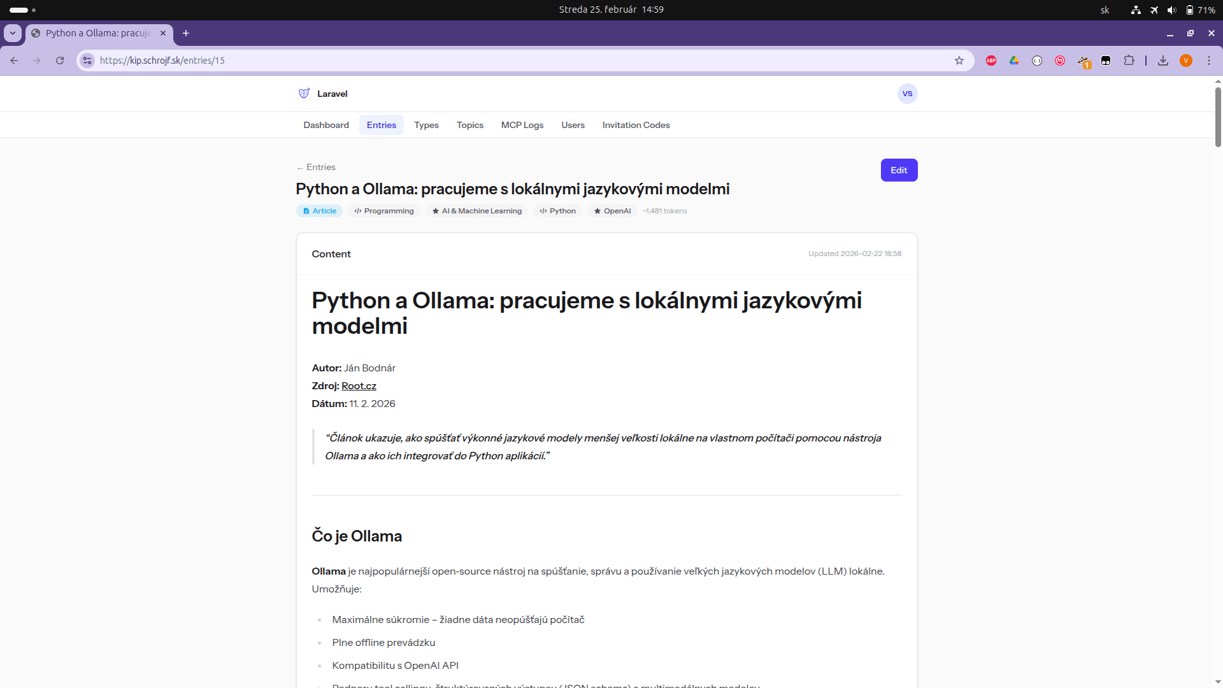Viewport: 1223px width, 688px height.
Task: Open the Users navigation tab
Action: tap(573, 125)
